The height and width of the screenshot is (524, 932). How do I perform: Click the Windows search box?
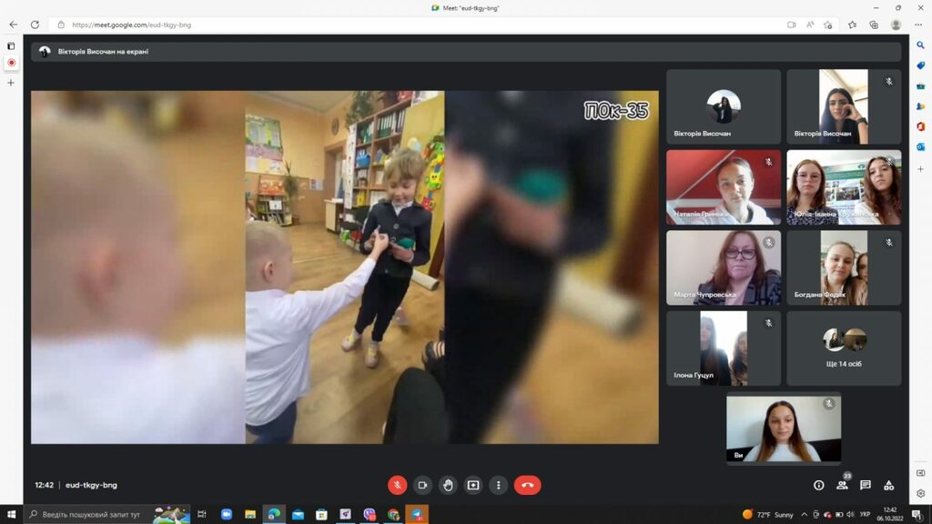[x=89, y=515]
